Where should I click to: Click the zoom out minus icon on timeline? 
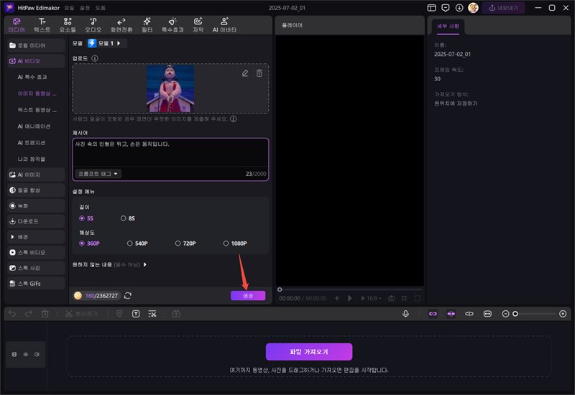click(x=505, y=314)
